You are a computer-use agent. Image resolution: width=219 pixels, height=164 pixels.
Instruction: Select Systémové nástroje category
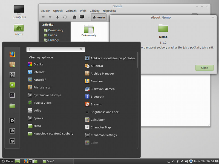point(45,95)
